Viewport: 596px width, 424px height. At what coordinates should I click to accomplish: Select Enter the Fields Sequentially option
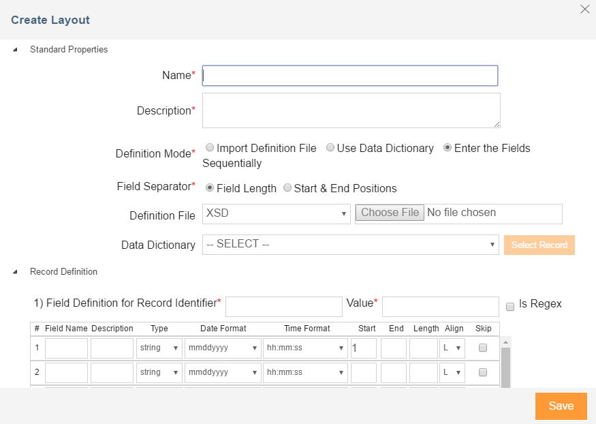448,148
